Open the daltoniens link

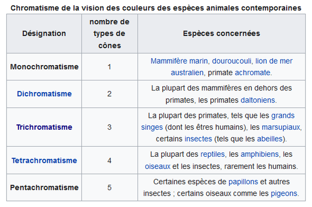(258, 100)
